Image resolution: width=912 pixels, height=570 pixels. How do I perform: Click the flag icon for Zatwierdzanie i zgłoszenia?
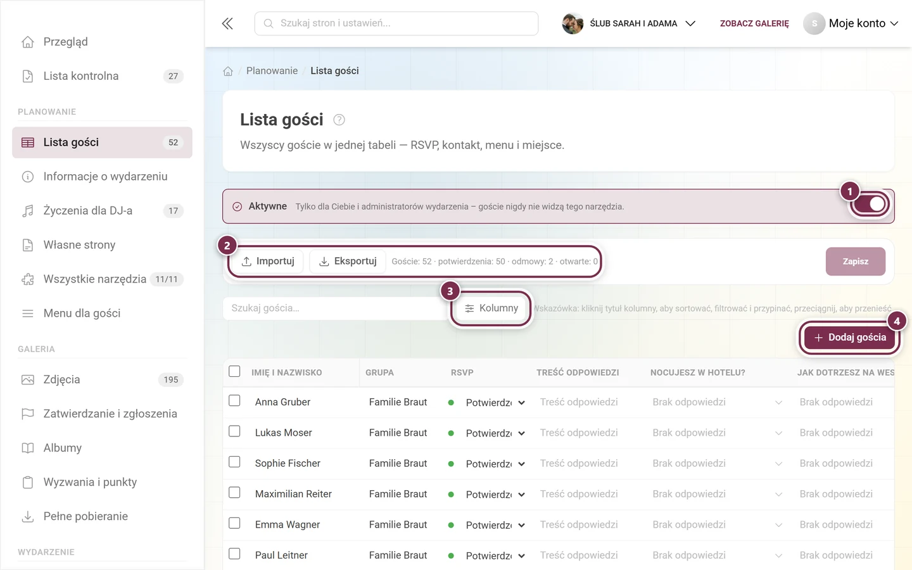(x=28, y=414)
